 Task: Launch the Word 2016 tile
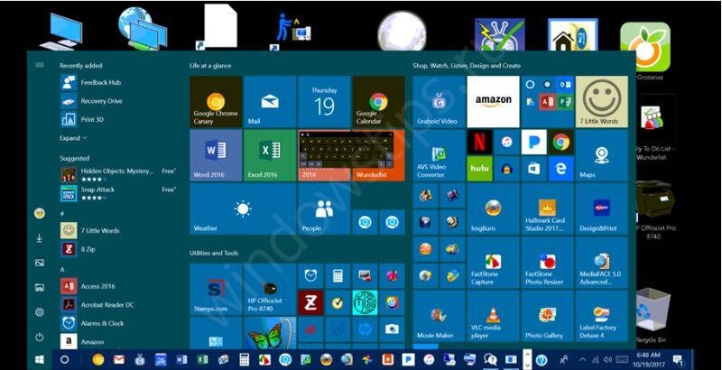216,155
